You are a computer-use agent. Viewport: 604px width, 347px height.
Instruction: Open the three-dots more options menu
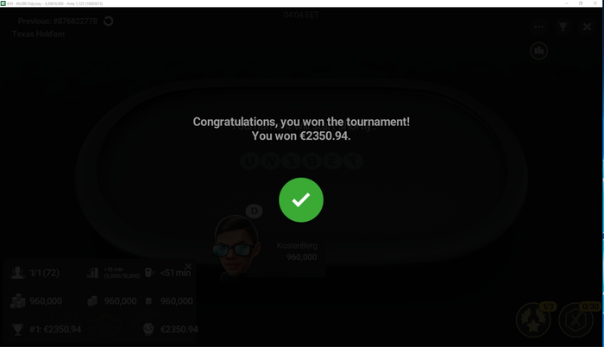(x=538, y=27)
